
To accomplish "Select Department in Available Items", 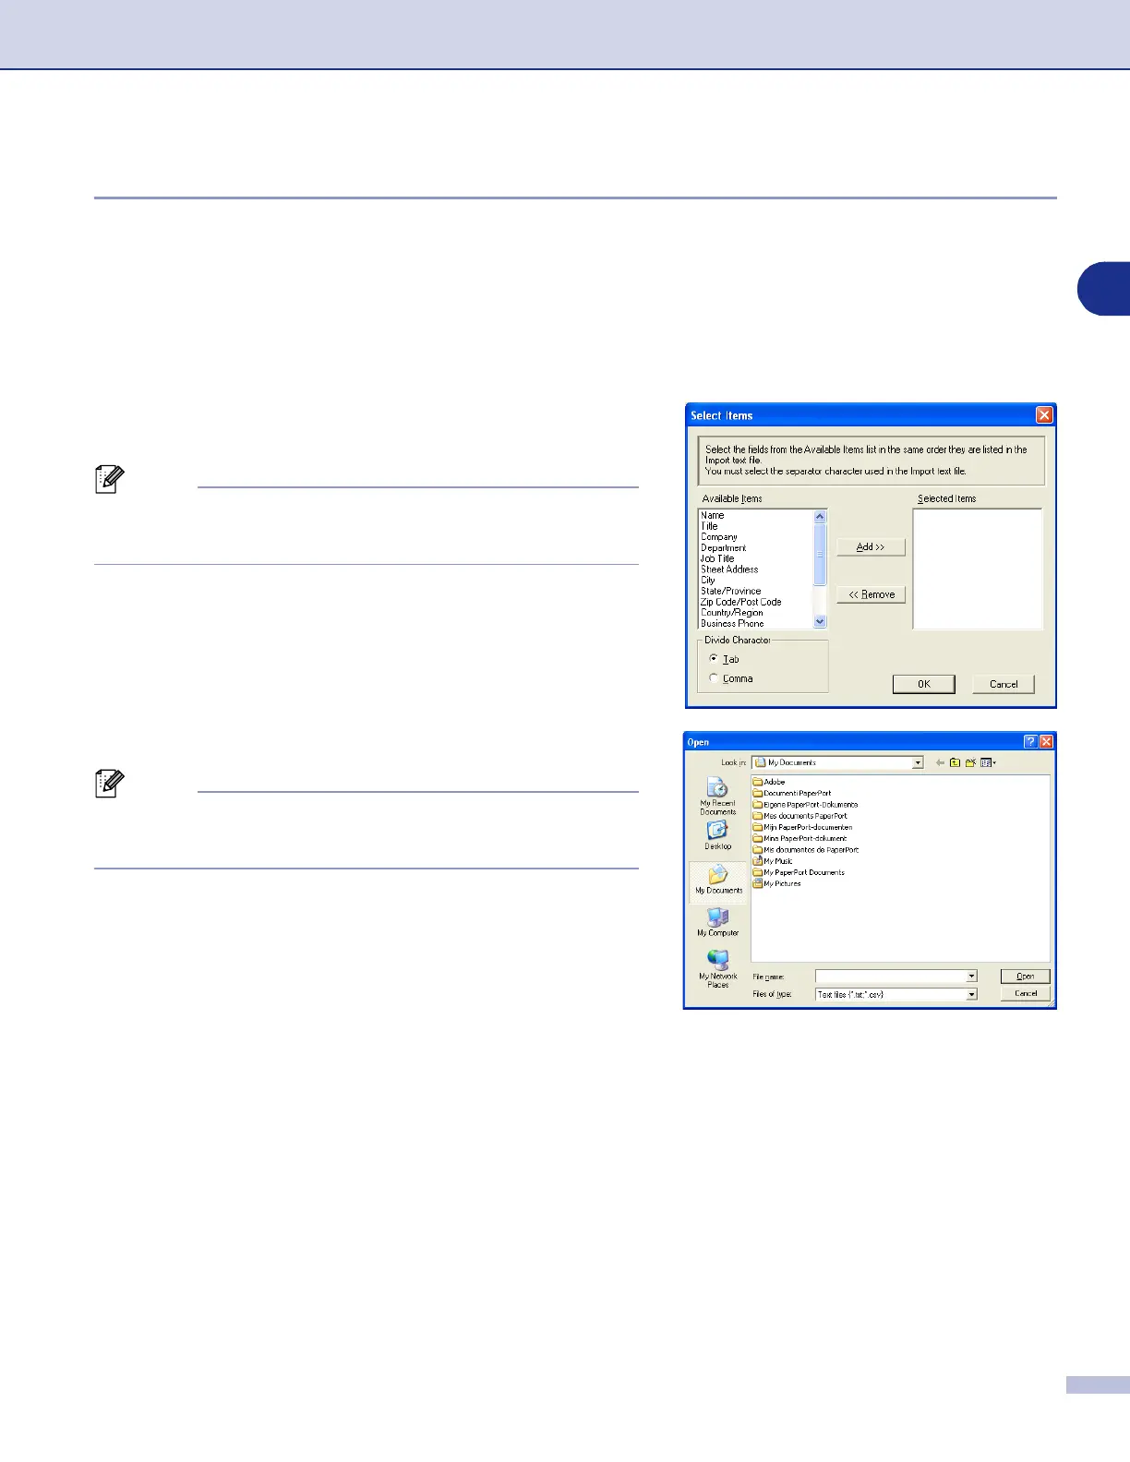I will coord(723,547).
